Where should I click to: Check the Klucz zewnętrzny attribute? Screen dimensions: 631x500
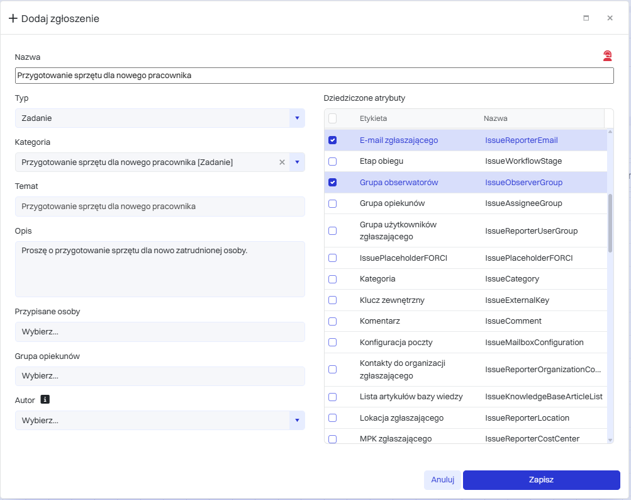click(x=332, y=300)
